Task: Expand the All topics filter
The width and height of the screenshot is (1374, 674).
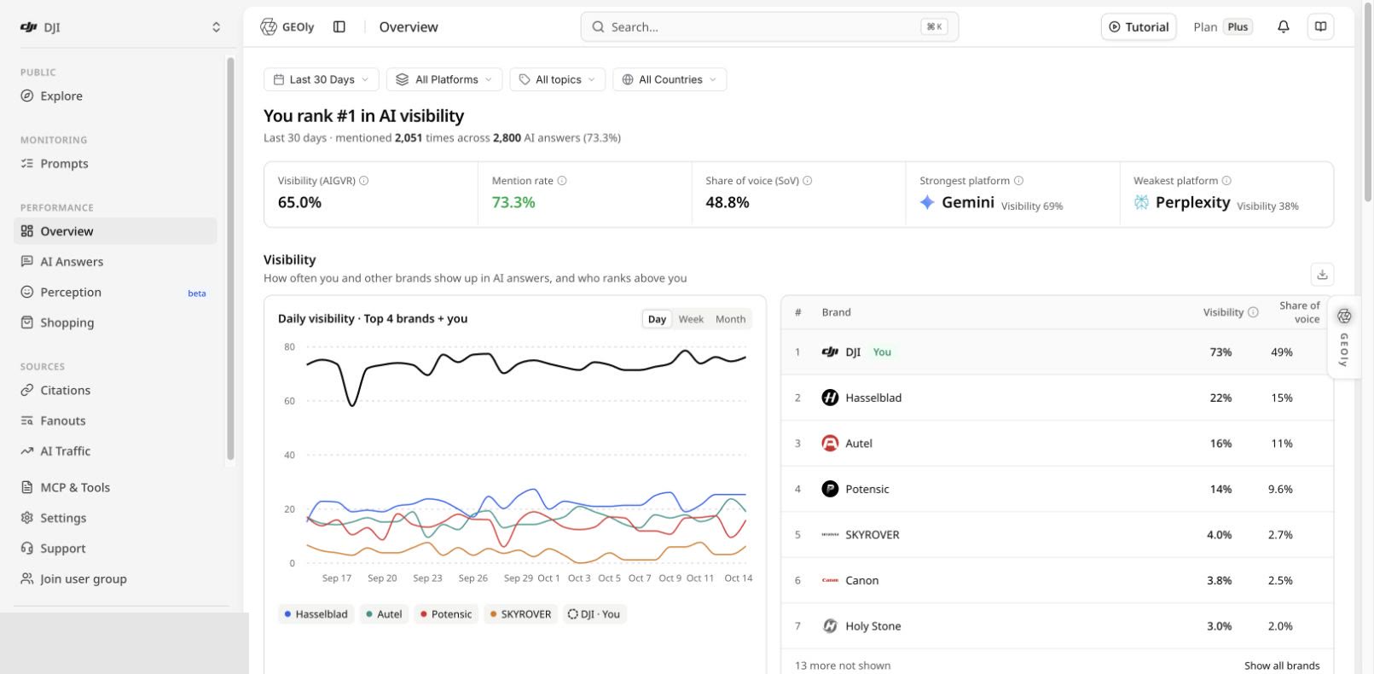Action: click(558, 79)
